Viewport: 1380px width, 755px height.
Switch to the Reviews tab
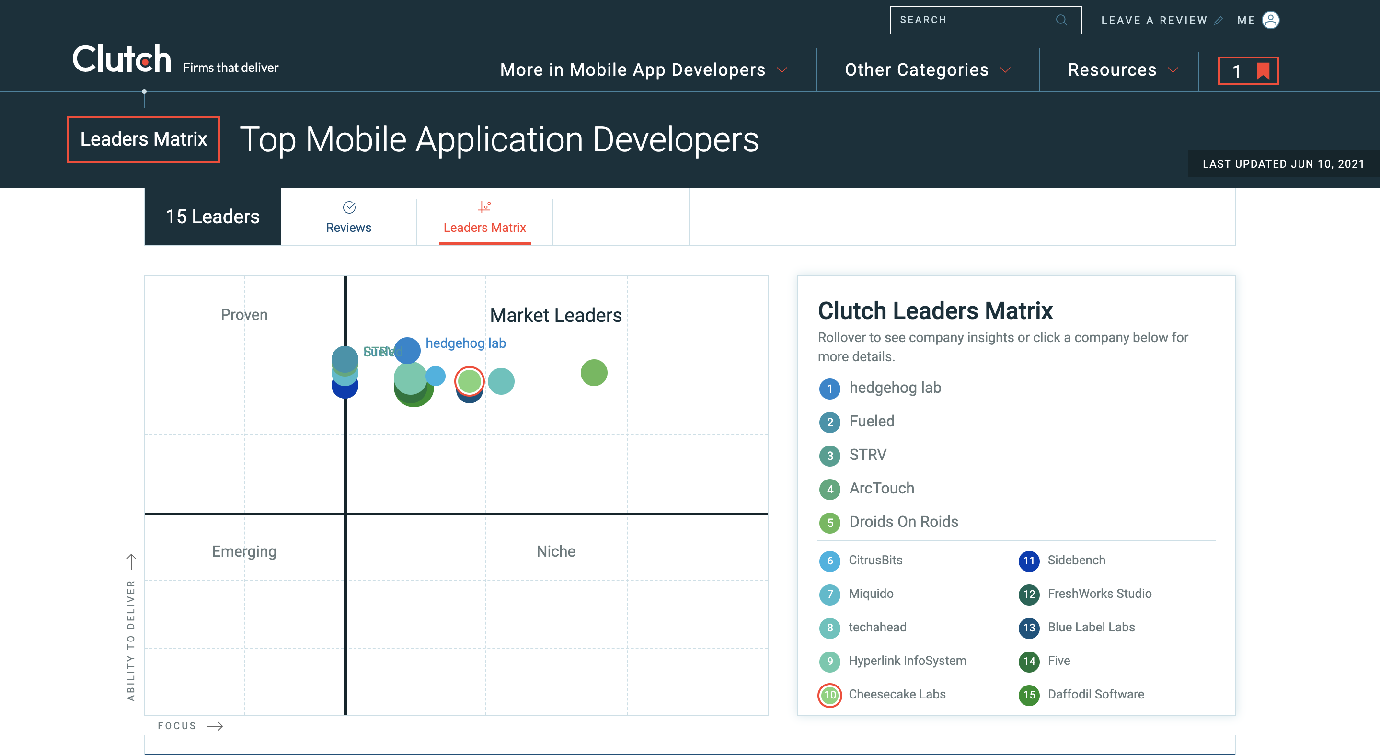click(x=348, y=217)
